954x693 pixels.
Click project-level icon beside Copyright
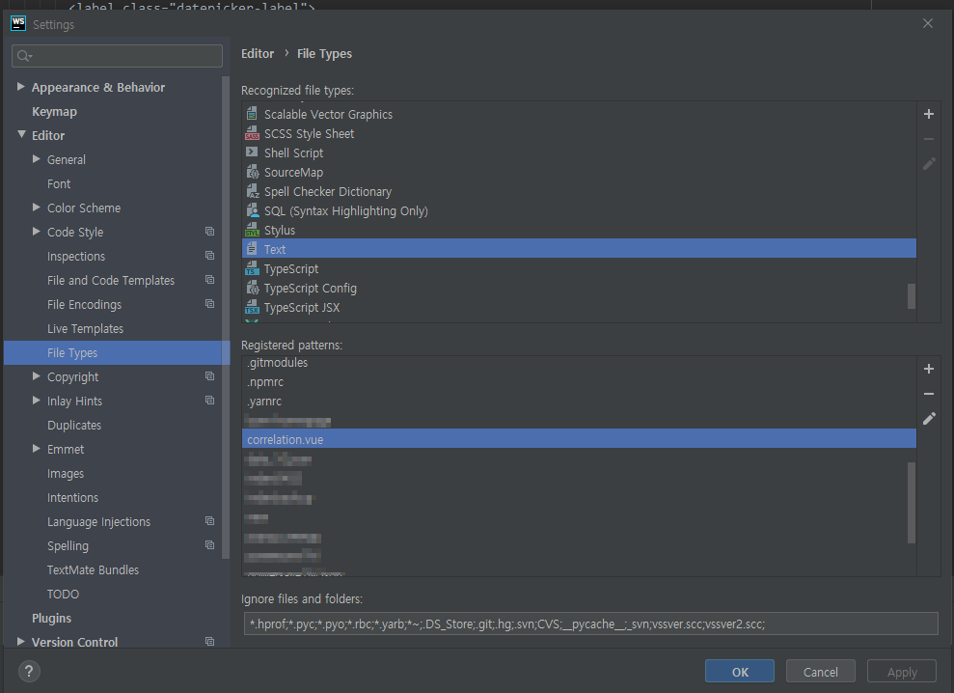pos(210,376)
